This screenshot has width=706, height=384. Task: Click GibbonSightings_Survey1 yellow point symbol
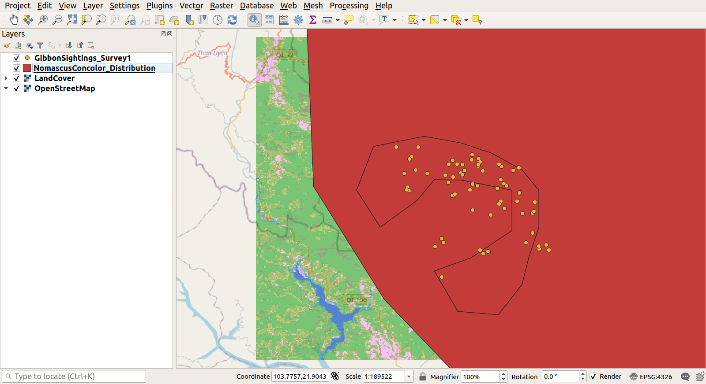point(27,58)
